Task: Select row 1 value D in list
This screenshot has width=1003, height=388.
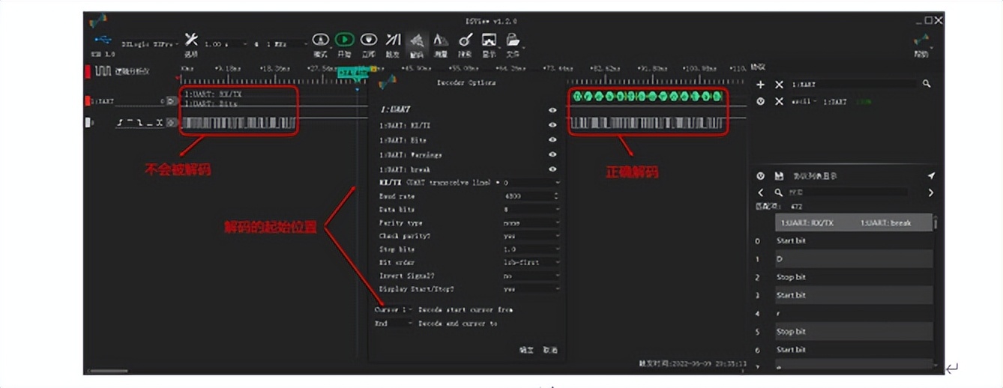Action: [x=854, y=259]
